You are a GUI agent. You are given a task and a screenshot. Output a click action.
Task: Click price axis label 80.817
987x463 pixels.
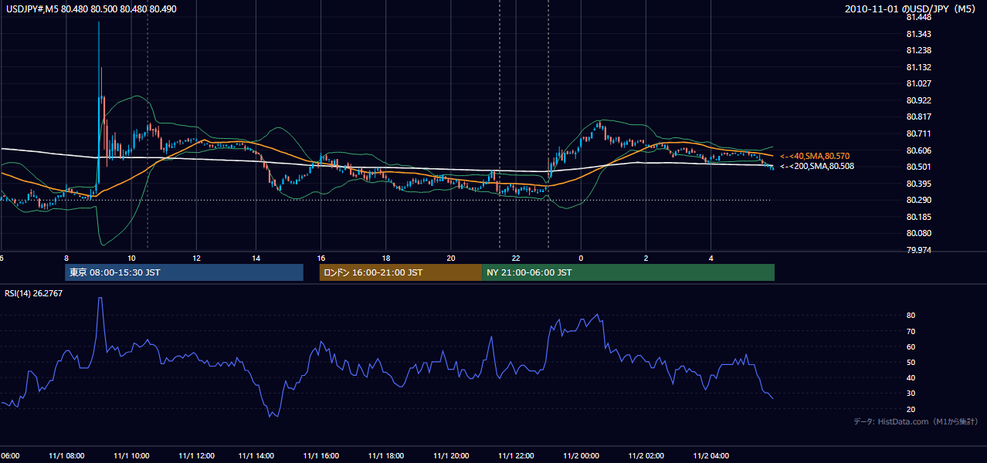coord(919,117)
